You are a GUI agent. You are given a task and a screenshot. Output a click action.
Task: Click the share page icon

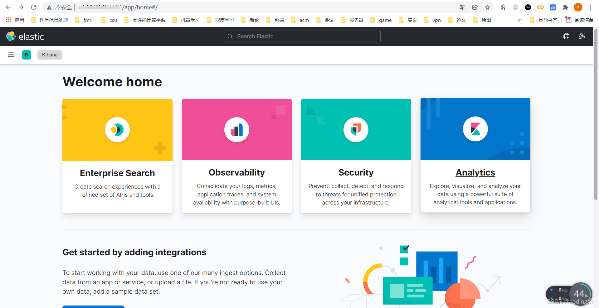[x=475, y=7]
